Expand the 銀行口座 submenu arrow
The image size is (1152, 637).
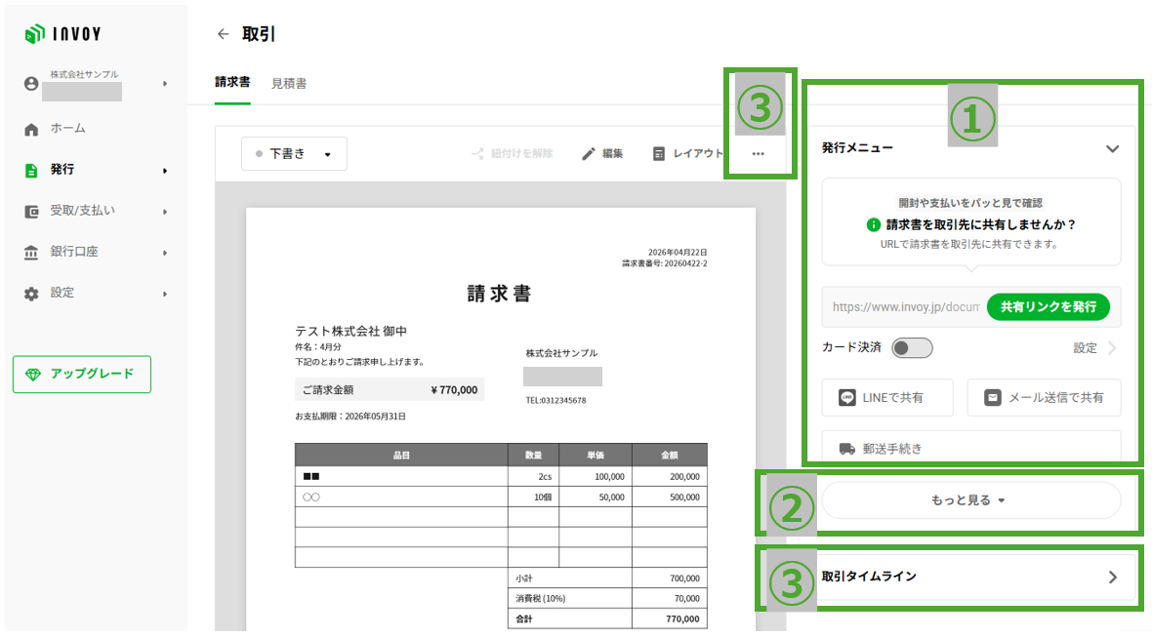[x=165, y=253]
